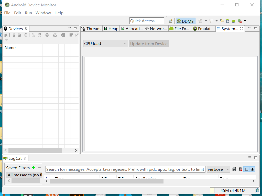Click the Update from Device button
This screenshot has height=196, width=262.
(149, 44)
